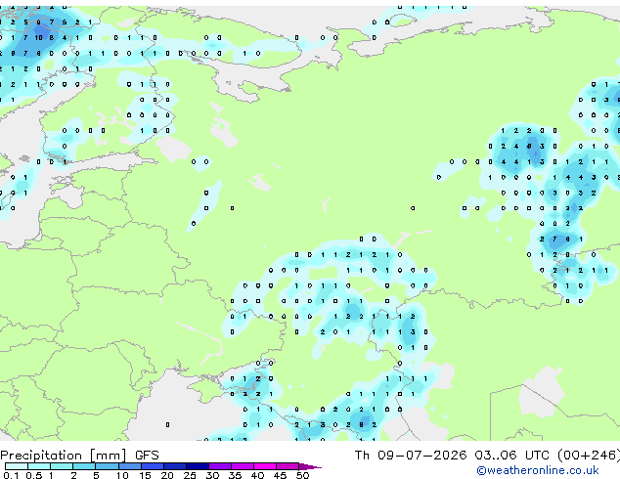
Task: Click the "30" label under the legend
Action: click(212, 475)
